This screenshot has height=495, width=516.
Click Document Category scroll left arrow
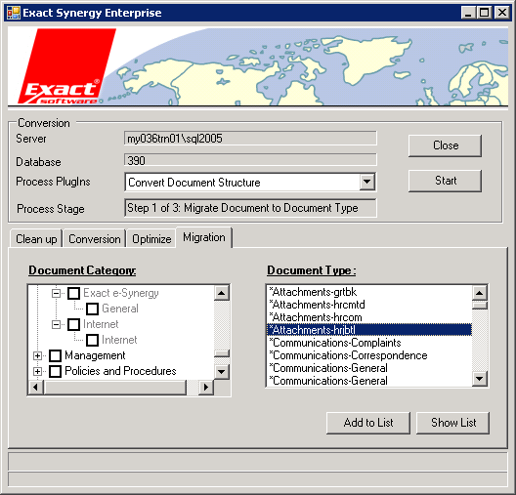click(35, 388)
